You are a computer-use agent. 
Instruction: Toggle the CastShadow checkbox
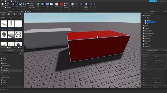tap(154, 59)
